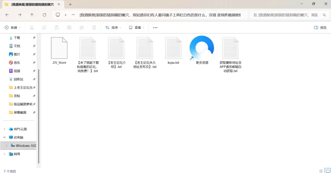This screenshot has height=173, width=331.
Task: Open the 查看 view dropdown
Action: pyautogui.click(x=137, y=28)
